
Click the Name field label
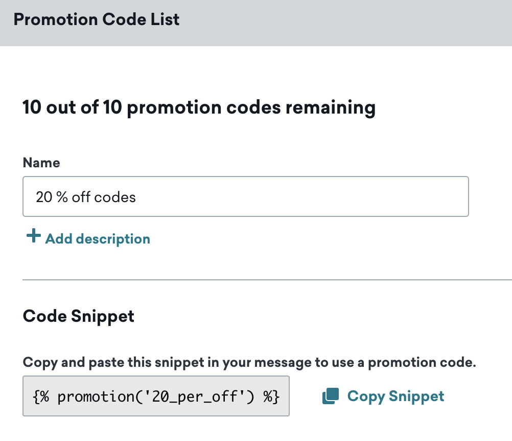click(x=41, y=163)
